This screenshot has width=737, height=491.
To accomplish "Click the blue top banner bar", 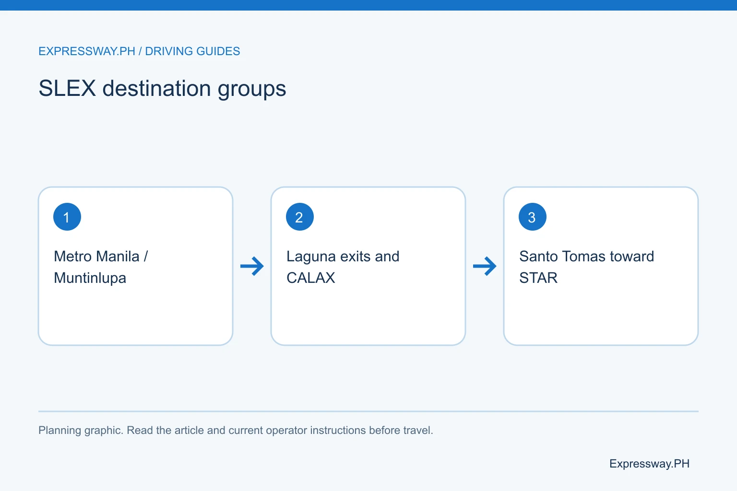I will 368,5.
